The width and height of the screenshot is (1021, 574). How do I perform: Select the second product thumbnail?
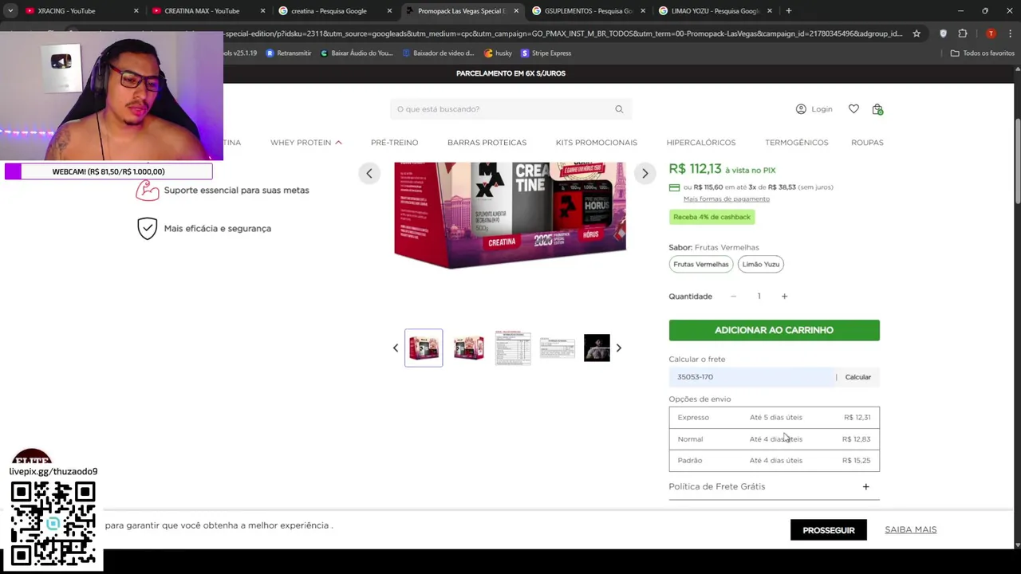(x=468, y=348)
